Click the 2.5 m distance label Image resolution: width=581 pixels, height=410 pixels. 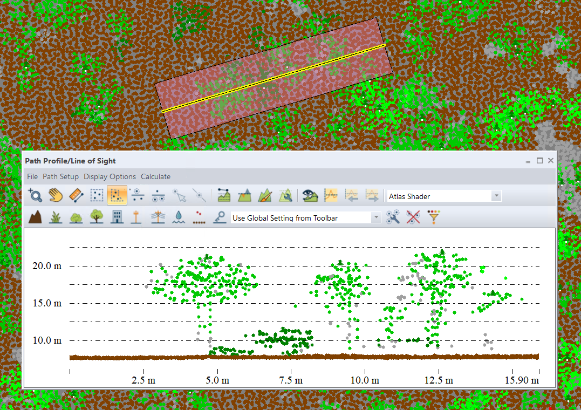[143, 380]
